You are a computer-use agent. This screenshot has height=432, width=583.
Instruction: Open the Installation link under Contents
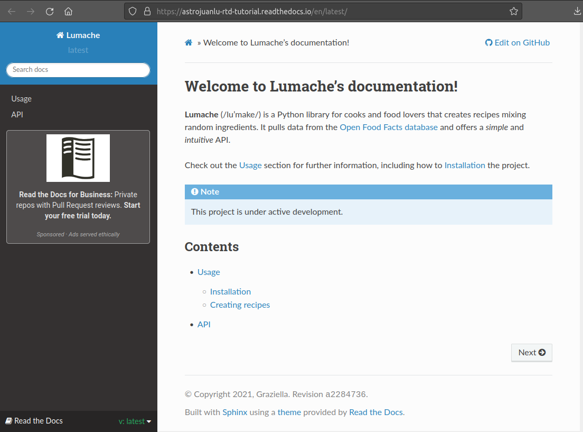click(x=230, y=291)
